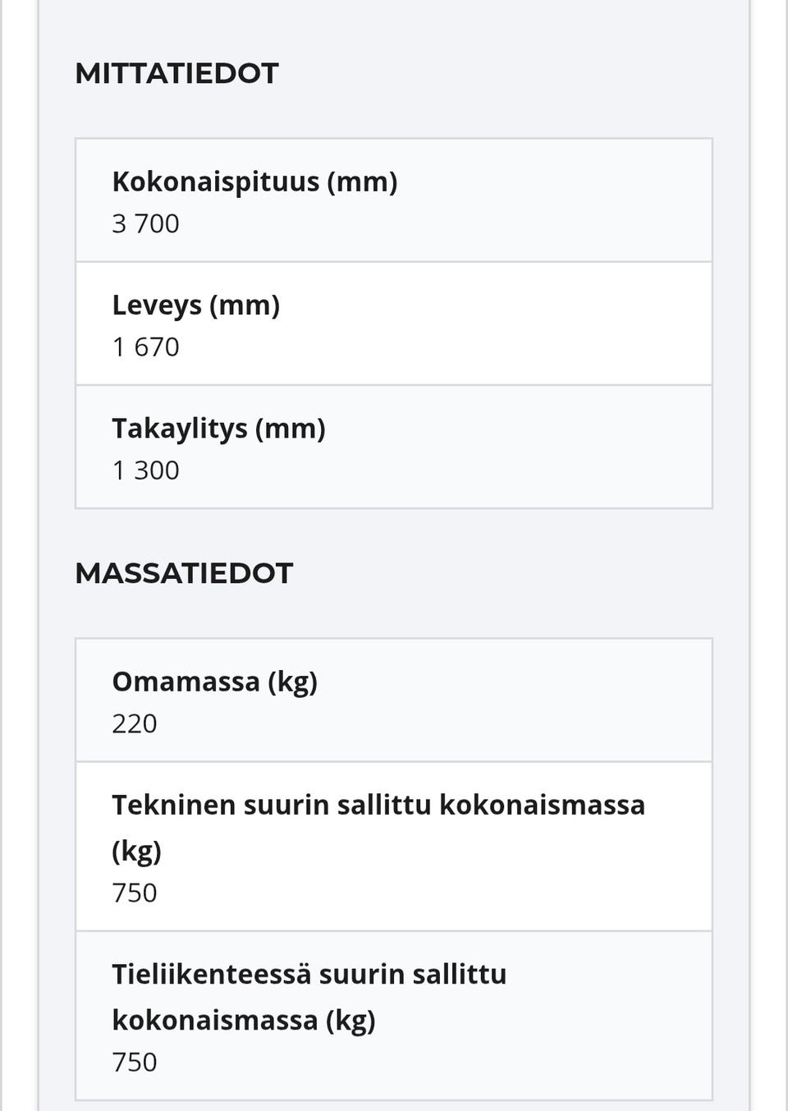Screen dimensions: 788x1111
Task: Click the 'kokonaismassa (kg)' line under Tieliikenteessä
Action: click(x=244, y=1020)
